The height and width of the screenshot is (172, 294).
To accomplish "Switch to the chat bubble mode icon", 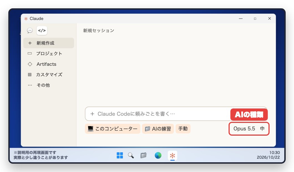I will 30,31.
